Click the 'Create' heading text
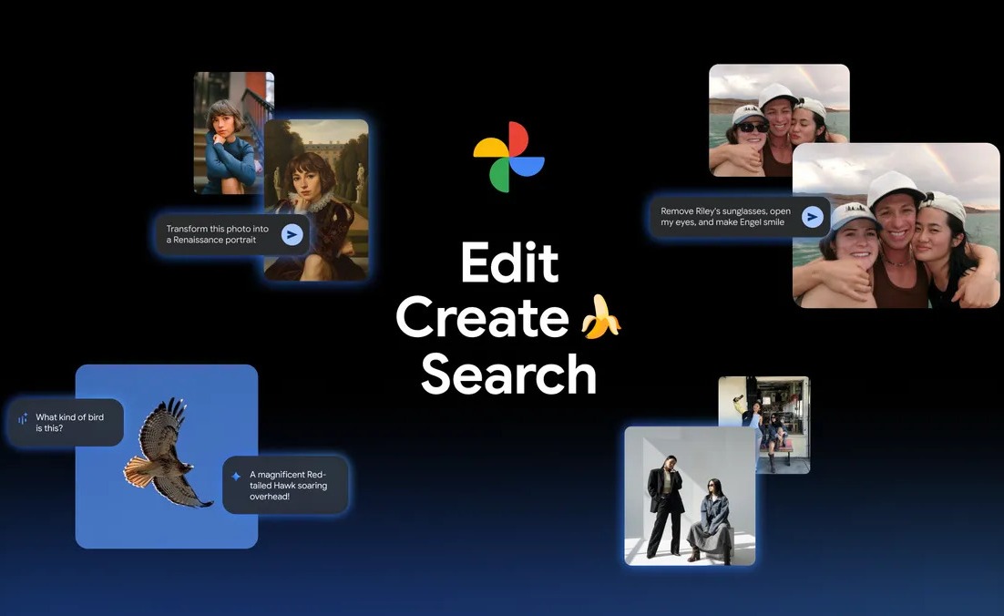Image resolution: width=1004 pixels, height=616 pixels. pyautogui.click(x=483, y=318)
